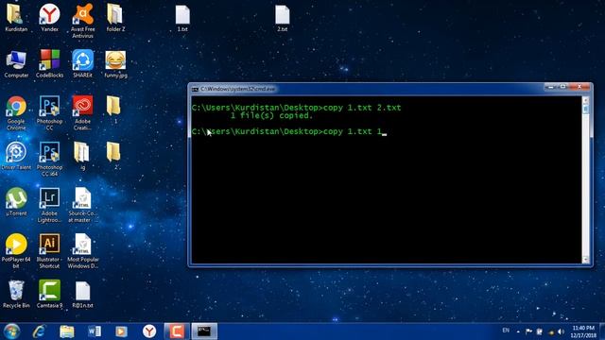
Task: Launch the µTorrent shortcut
Action: point(16,201)
